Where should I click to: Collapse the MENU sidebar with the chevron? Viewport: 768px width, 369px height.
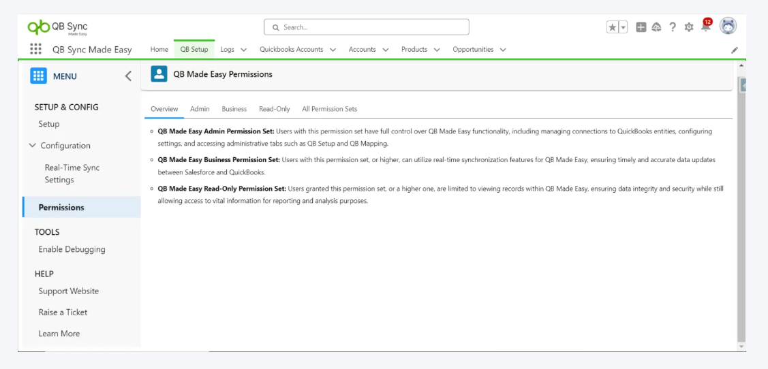(128, 76)
